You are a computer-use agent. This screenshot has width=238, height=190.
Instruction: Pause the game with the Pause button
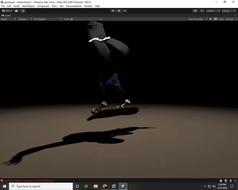pos(119,11)
